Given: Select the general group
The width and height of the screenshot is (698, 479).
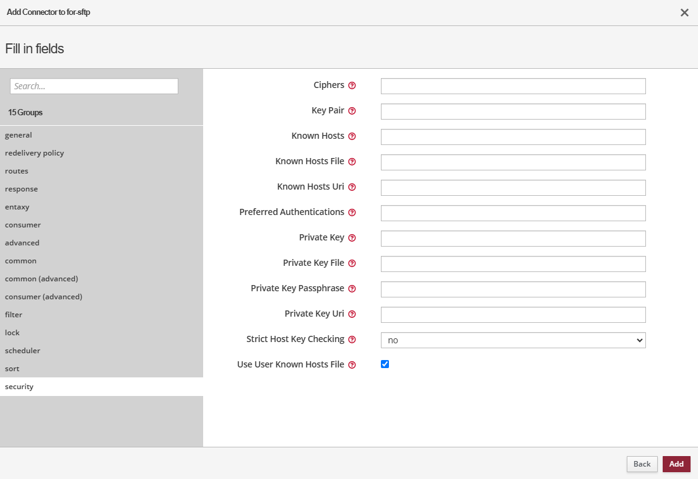Looking at the screenshot, I should tap(19, 135).
